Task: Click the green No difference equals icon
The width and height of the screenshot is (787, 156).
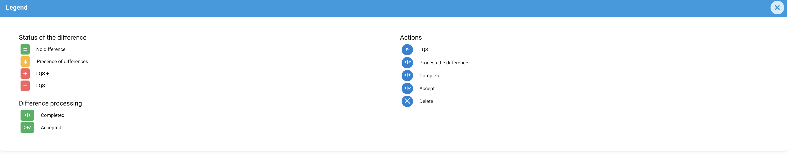Action: click(x=25, y=49)
